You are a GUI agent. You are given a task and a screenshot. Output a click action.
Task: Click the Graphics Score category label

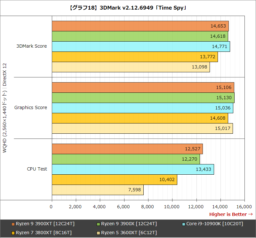[x=30, y=107]
